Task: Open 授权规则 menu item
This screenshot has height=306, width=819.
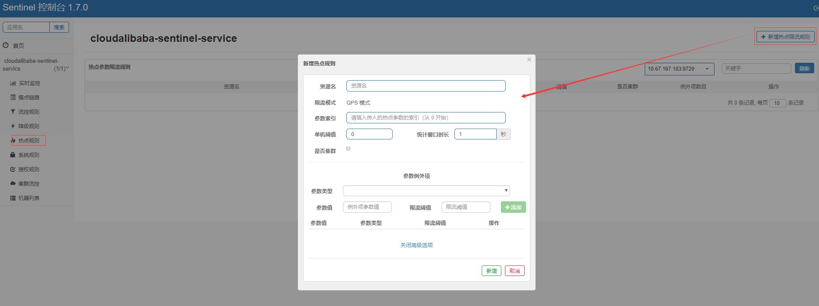Action: coord(29,169)
